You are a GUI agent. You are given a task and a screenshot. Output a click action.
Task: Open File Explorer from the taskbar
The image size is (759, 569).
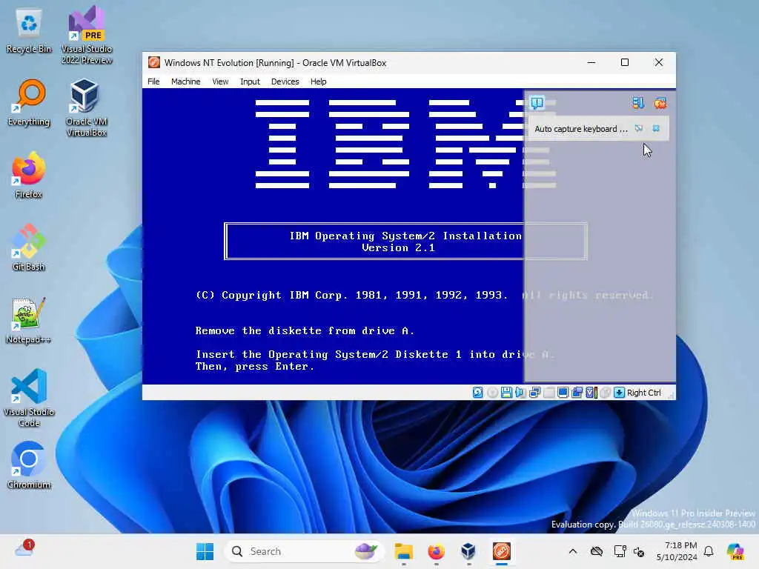coord(404,551)
